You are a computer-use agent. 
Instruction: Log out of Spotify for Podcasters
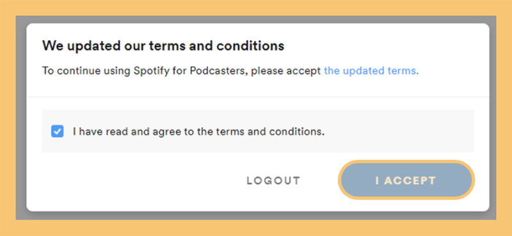coord(273,181)
